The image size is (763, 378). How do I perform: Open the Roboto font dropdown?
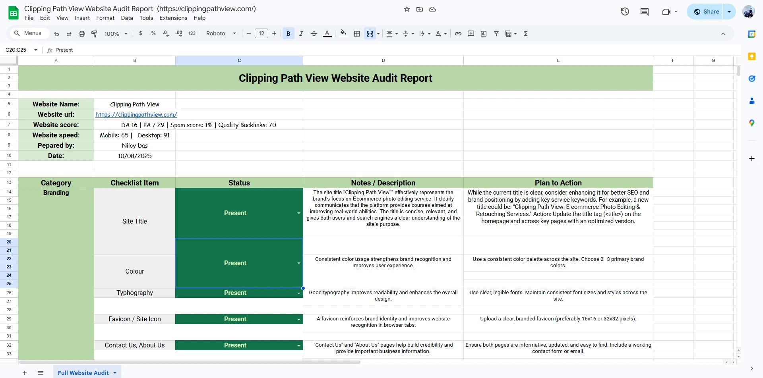point(221,34)
